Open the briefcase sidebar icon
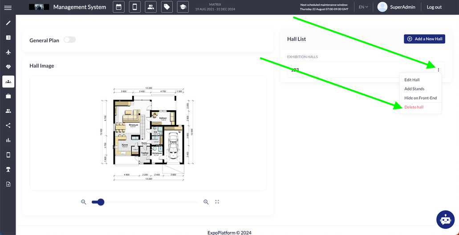459x235 pixels. [x=8, y=96]
